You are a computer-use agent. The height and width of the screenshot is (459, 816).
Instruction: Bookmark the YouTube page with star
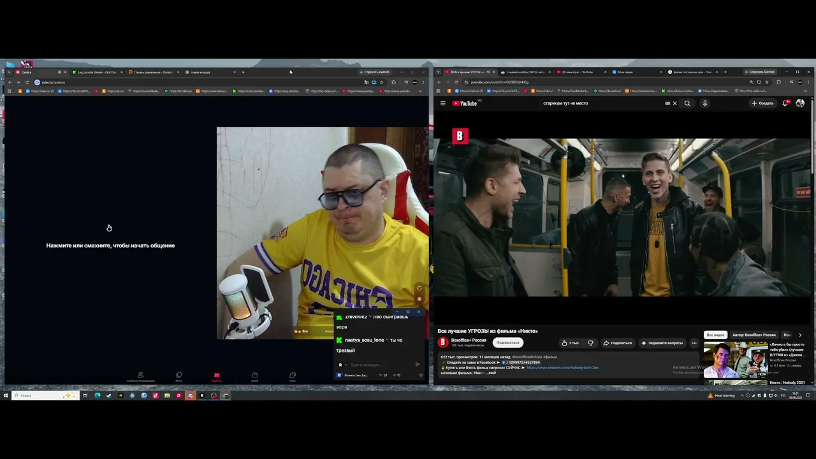[x=768, y=82]
